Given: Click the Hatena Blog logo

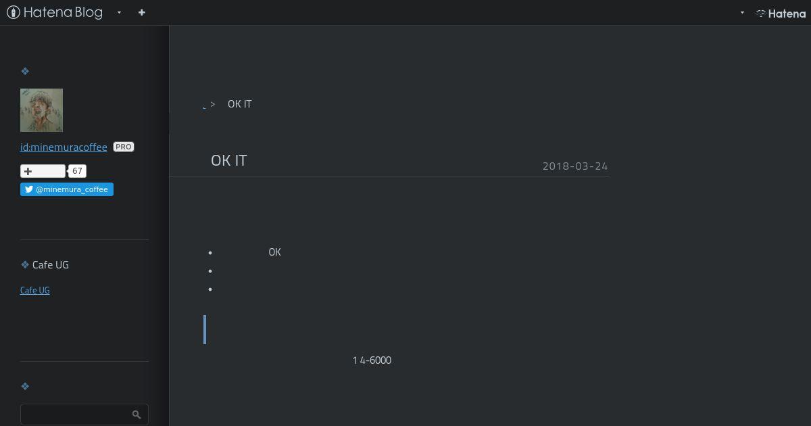Looking at the screenshot, I should click(x=54, y=12).
